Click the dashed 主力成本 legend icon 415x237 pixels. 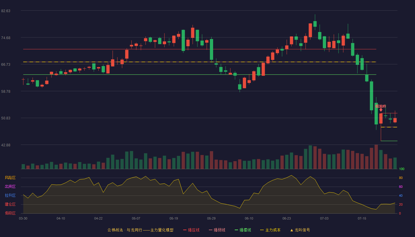(262, 230)
